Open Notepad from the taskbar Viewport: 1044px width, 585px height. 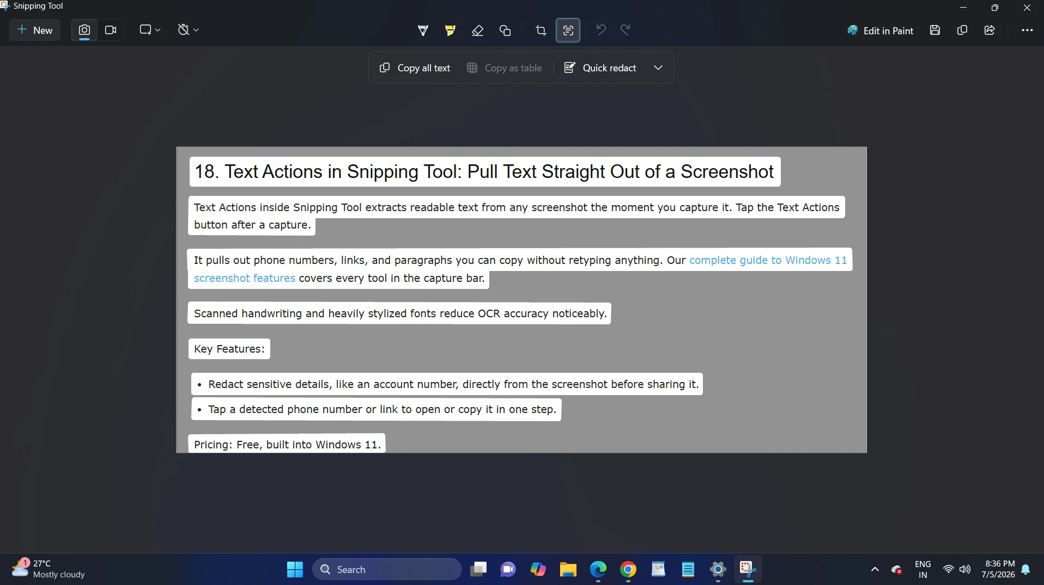click(688, 569)
